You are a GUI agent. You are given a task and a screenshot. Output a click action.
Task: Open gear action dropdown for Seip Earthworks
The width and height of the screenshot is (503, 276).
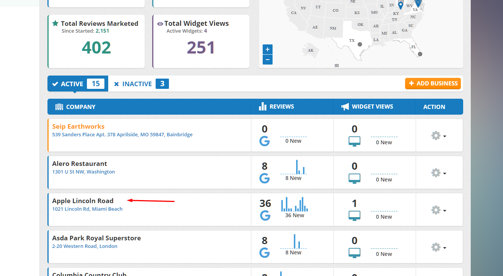coord(438,136)
